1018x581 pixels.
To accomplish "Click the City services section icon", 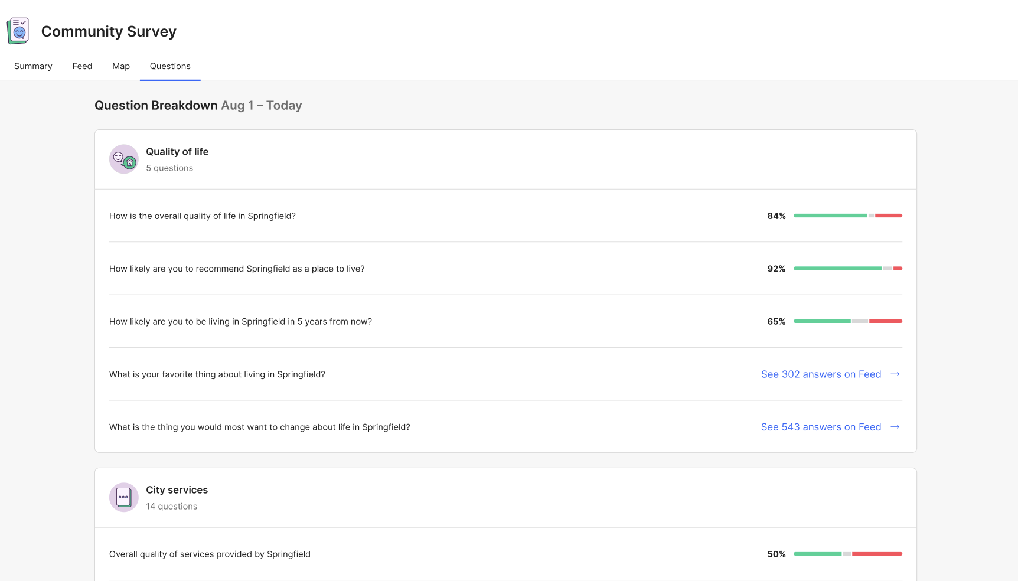I will 124,497.
